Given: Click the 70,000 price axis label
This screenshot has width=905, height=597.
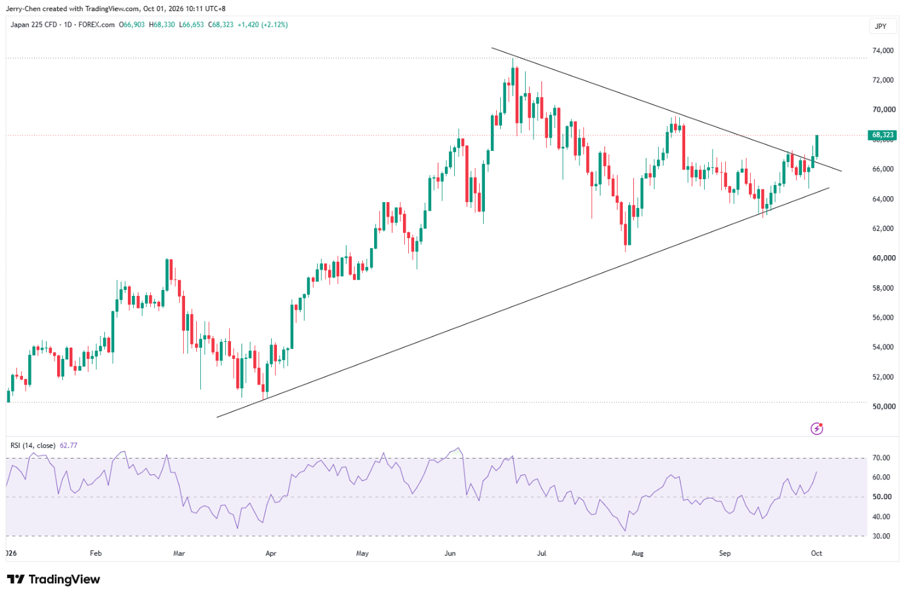Looking at the screenshot, I should click(x=884, y=110).
